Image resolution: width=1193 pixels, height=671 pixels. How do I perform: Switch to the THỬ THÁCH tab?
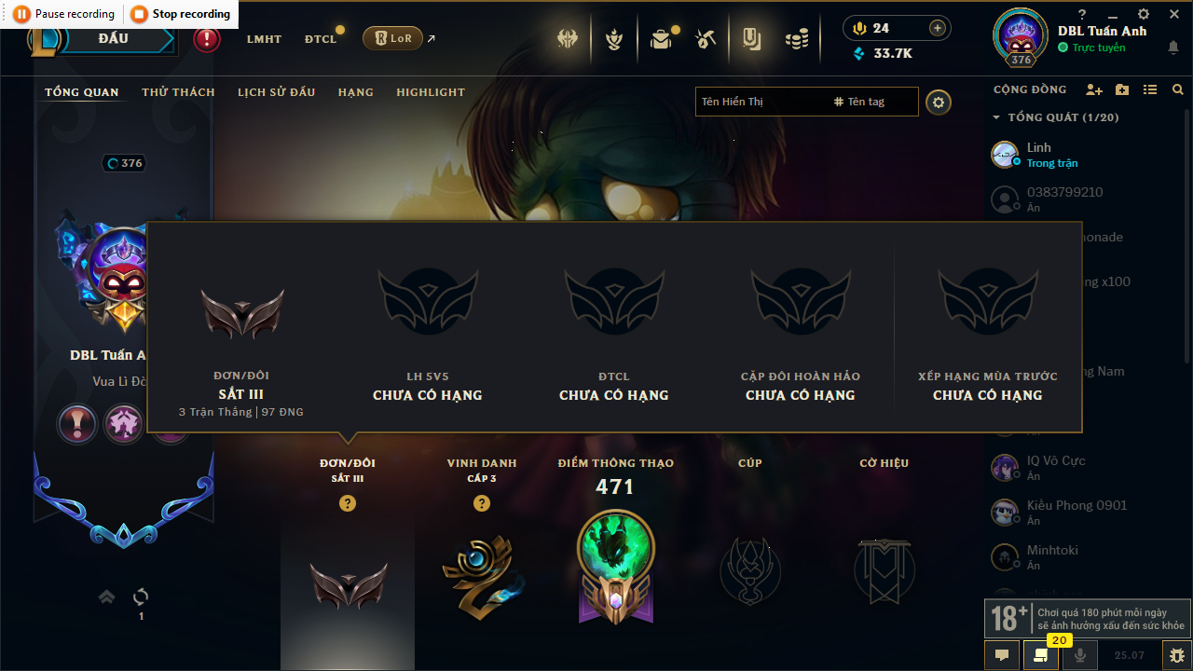178,92
